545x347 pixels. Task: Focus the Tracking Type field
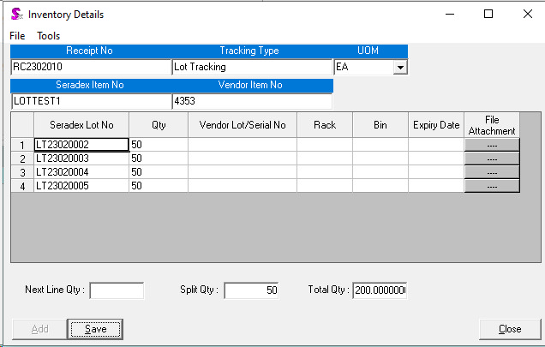click(x=251, y=67)
